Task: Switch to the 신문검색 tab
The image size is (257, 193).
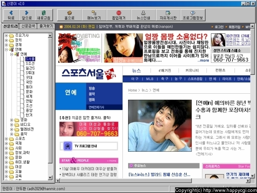Action: pyautogui.click(x=28, y=26)
